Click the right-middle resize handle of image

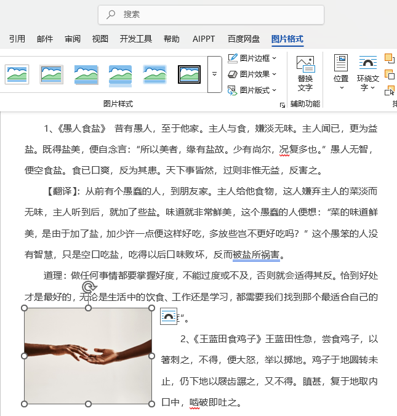pyautogui.click(x=151, y=356)
